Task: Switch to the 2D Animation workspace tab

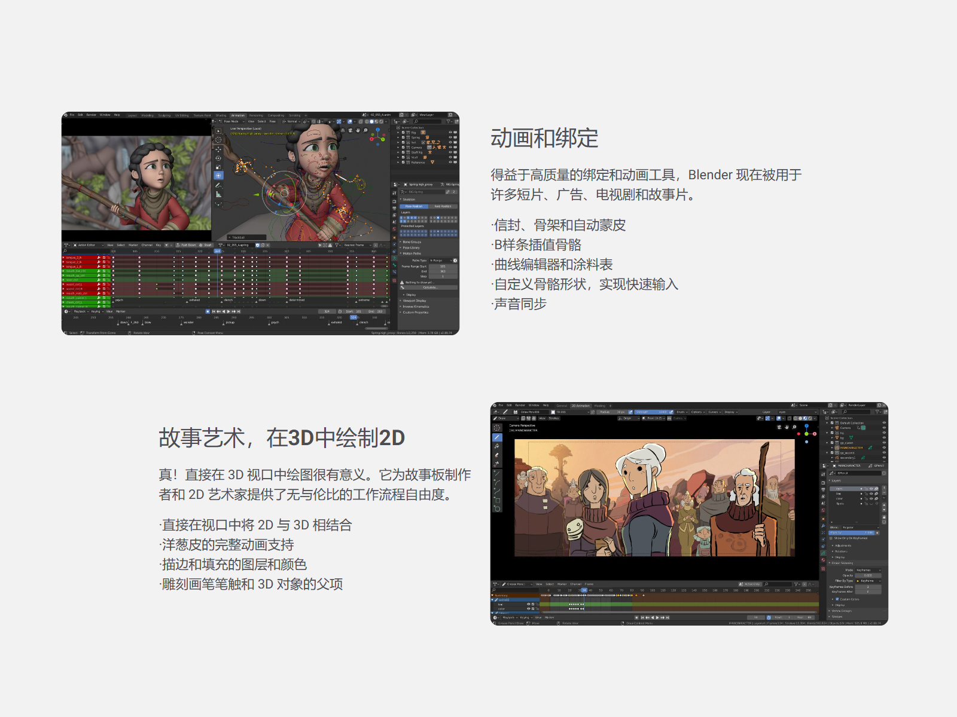Action: click(581, 406)
